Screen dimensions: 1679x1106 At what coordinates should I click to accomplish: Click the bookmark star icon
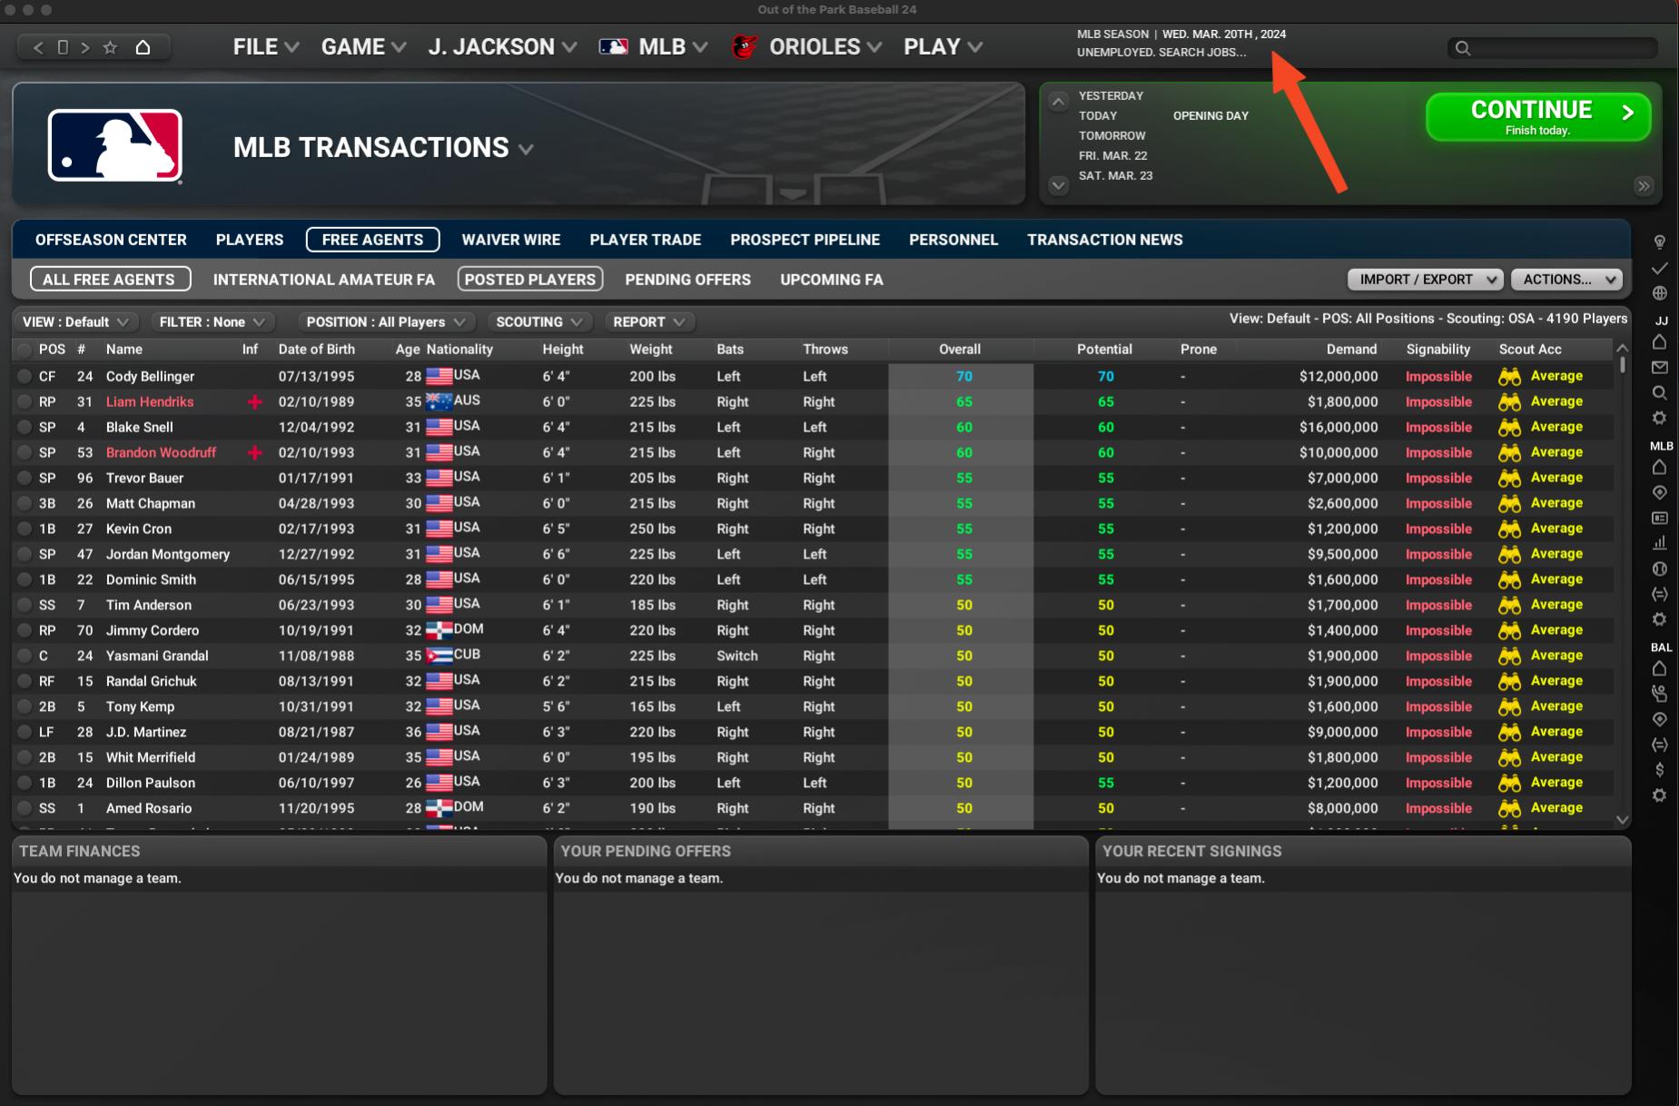[110, 47]
